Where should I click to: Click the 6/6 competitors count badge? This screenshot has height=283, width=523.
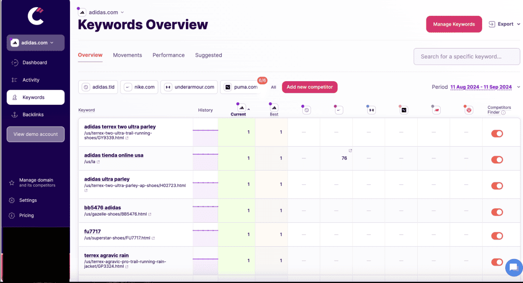tap(262, 80)
